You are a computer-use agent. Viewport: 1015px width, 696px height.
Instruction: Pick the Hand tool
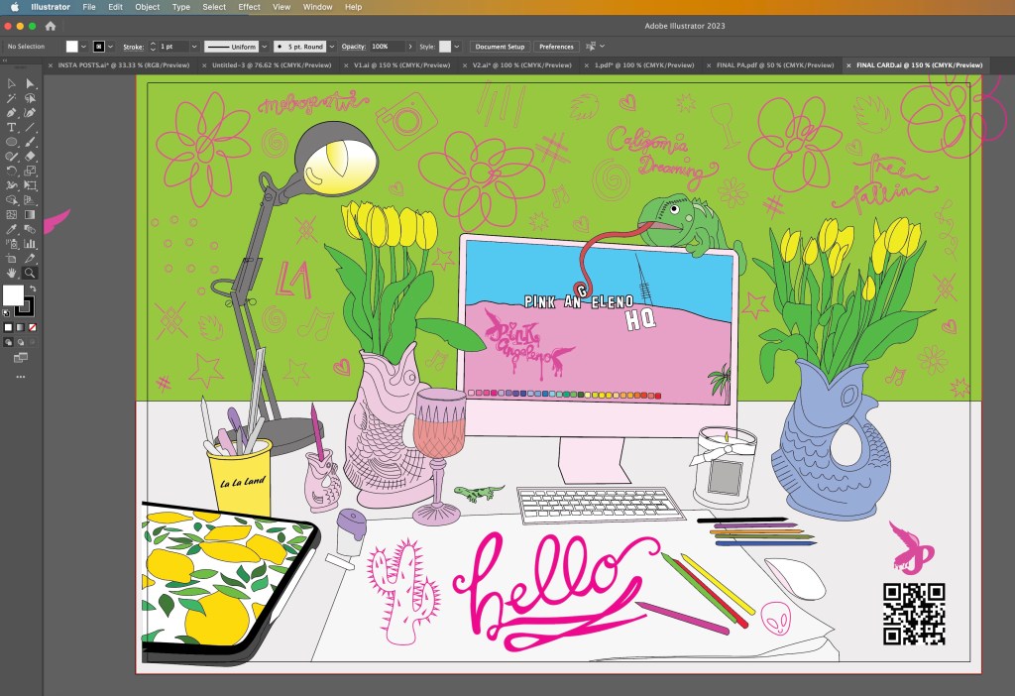(x=12, y=272)
